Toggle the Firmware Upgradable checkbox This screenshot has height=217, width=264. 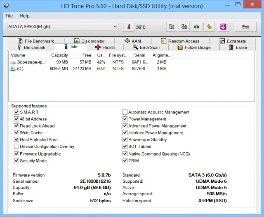(x=16, y=154)
